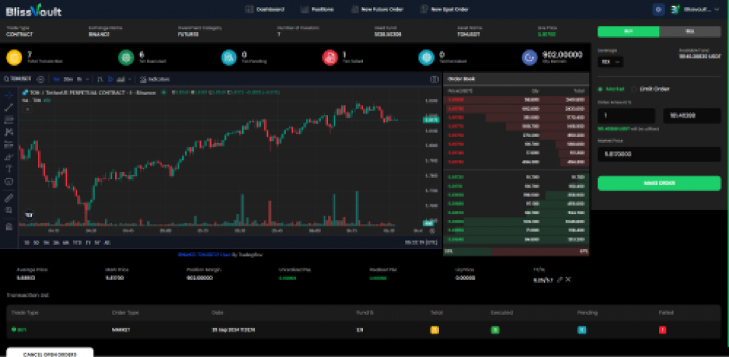The image size is (729, 357).
Task: Click the compare symbol plus icon
Action: pyautogui.click(x=41, y=79)
